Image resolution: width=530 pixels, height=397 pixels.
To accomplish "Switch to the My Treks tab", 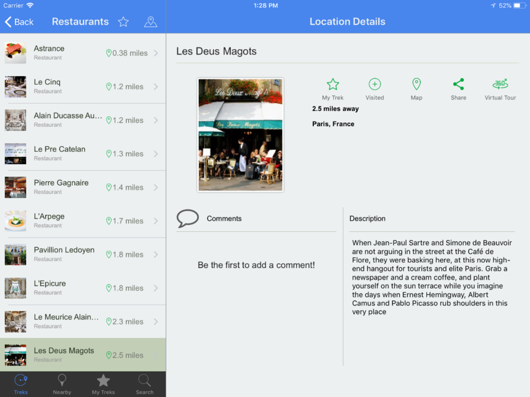I will (x=103, y=384).
